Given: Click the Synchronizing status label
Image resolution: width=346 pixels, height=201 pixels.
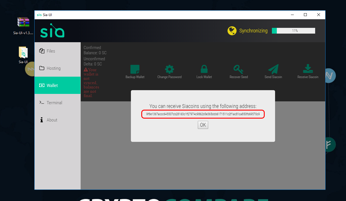Looking at the screenshot, I should (x=253, y=31).
